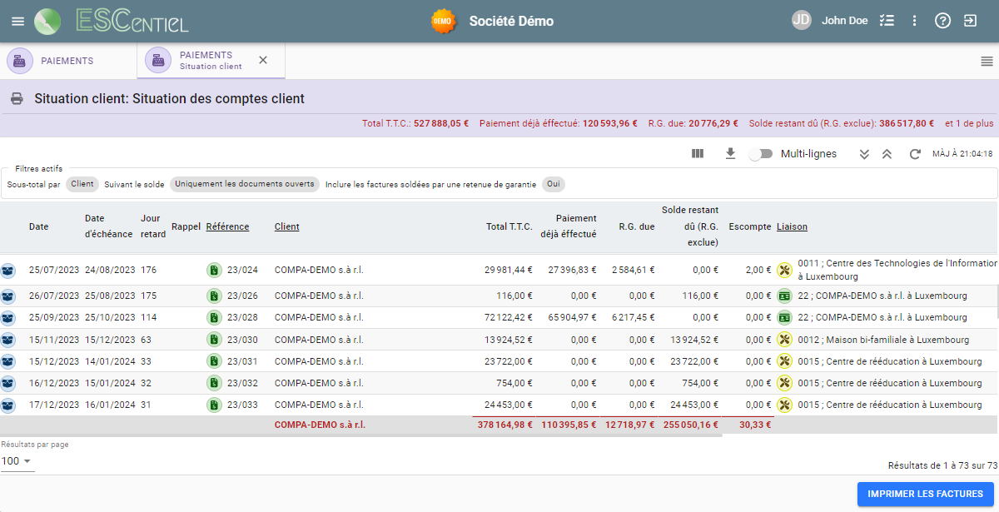
Task: Open the tab list menu at right
Action: (x=987, y=61)
